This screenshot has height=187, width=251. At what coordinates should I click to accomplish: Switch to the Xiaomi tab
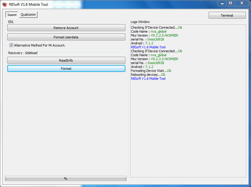point(12,15)
